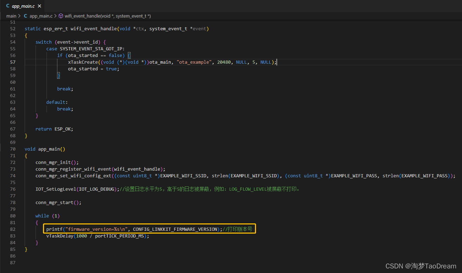Click the C language icon in the breadcrumb path
The image size is (462, 273).
click(25, 16)
